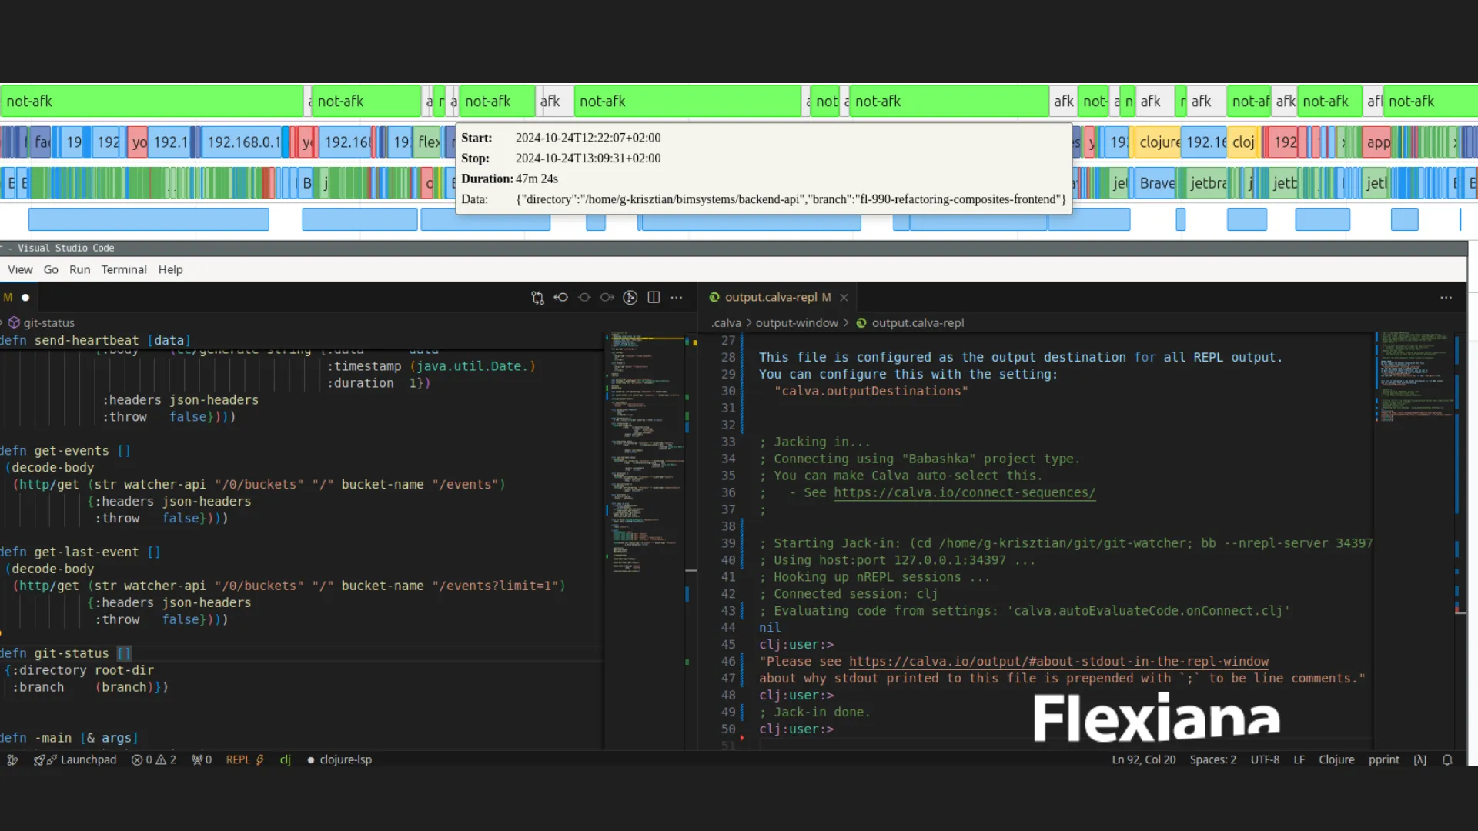The width and height of the screenshot is (1478, 831).
Task: Open the Go menu
Action: click(51, 269)
